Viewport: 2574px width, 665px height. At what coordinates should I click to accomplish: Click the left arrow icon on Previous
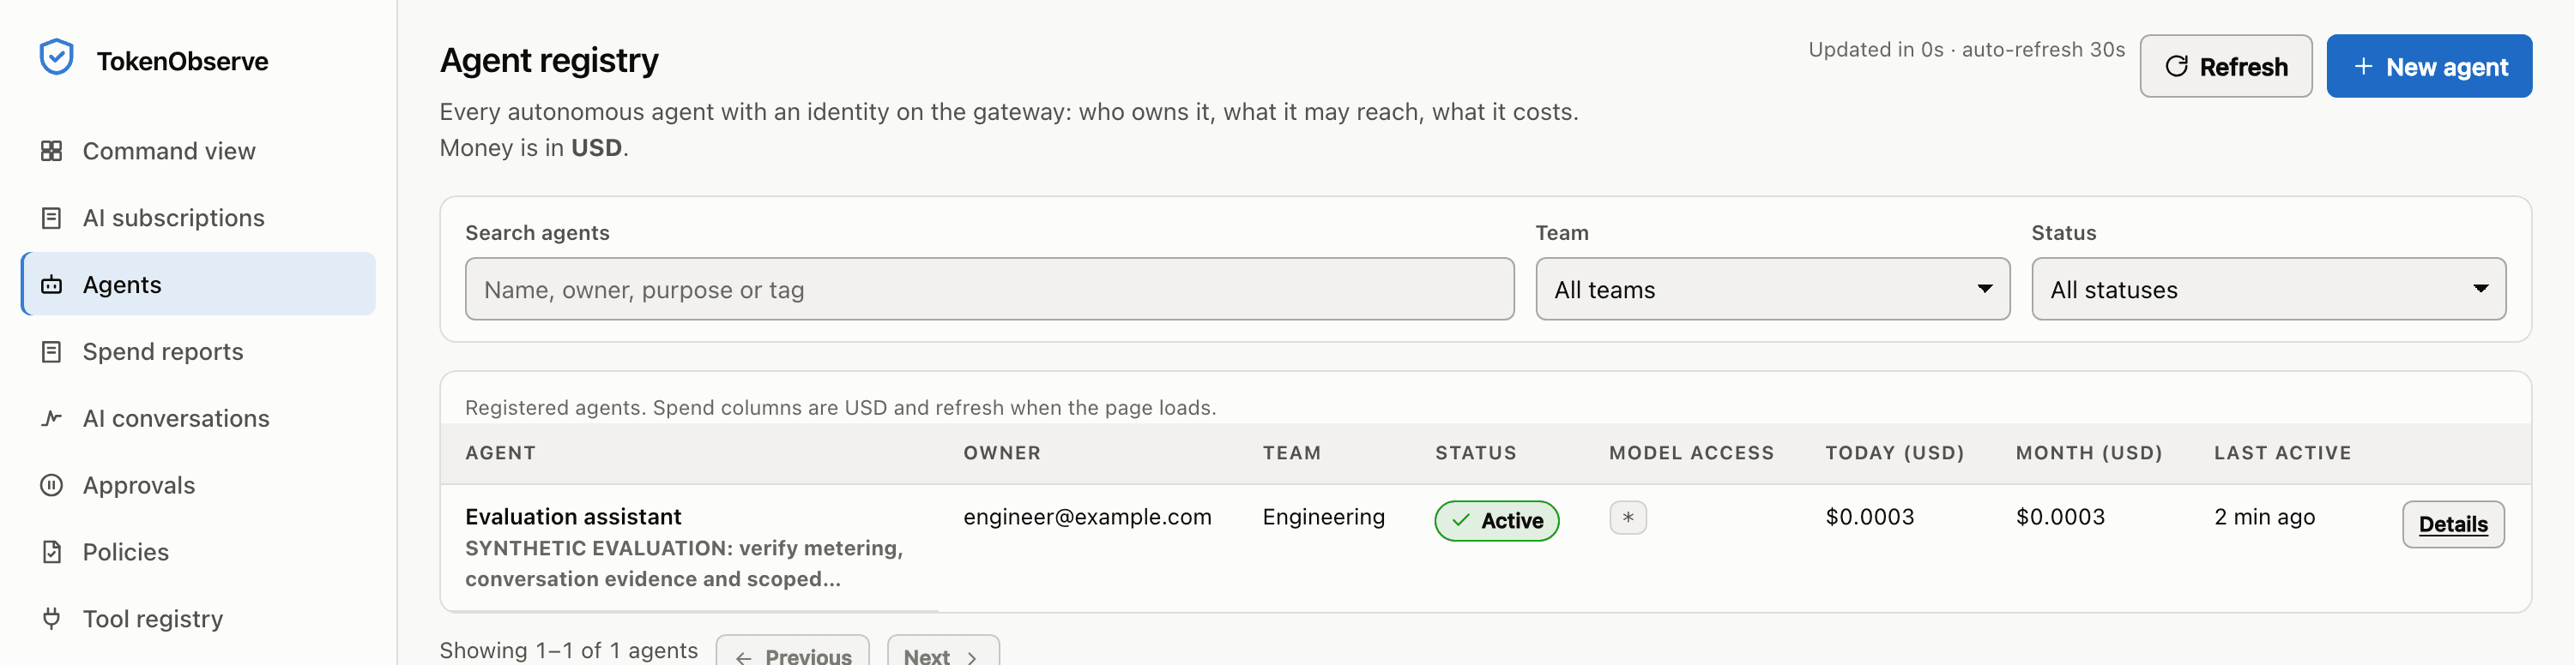pyautogui.click(x=743, y=657)
